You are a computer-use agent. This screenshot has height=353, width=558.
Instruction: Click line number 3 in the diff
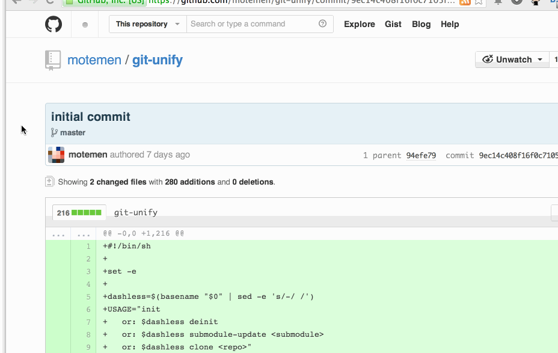click(x=88, y=271)
